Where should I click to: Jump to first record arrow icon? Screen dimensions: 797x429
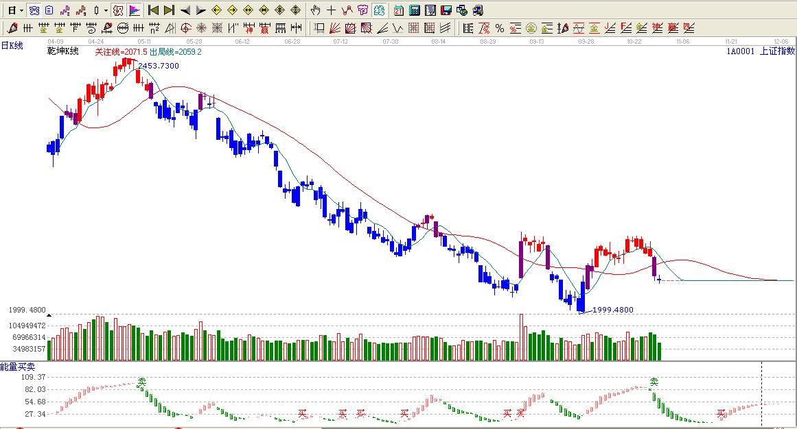pos(153,10)
